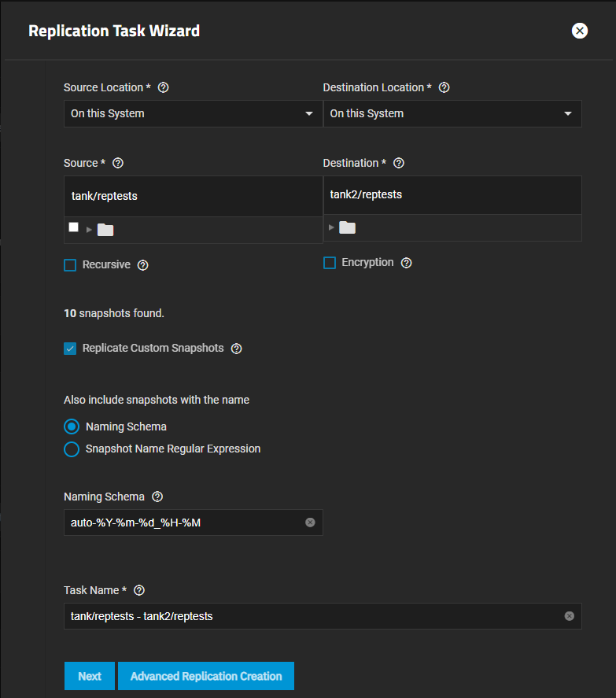Click help icon next to Destination Location
Viewport: 616px width, 698px height.
point(444,88)
